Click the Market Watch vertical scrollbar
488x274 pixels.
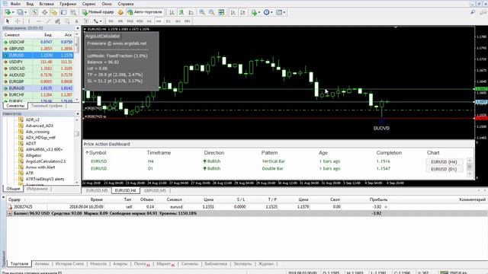[x=77, y=67]
